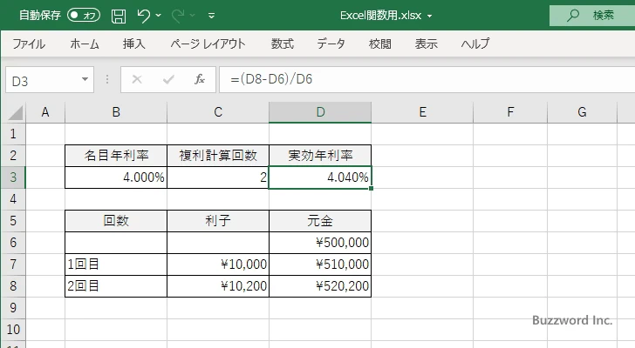Viewport: 635px width, 348px height.
Task: Select column E header
Action: (422, 112)
